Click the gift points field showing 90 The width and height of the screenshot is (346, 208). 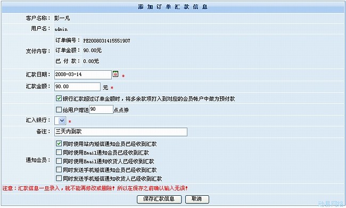101,109
